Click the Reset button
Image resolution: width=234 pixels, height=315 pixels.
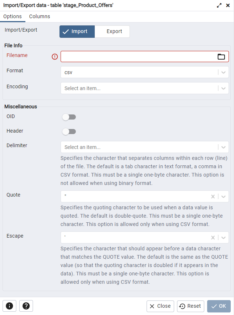coord(190,306)
